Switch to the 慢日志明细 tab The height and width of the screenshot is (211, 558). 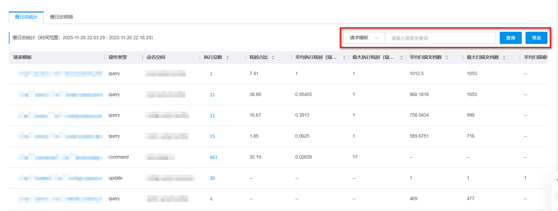coord(61,17)
